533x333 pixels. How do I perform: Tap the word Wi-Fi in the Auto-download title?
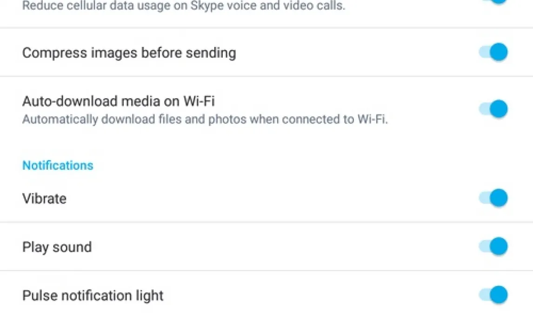pyautogui.click(x=199, y=101)
